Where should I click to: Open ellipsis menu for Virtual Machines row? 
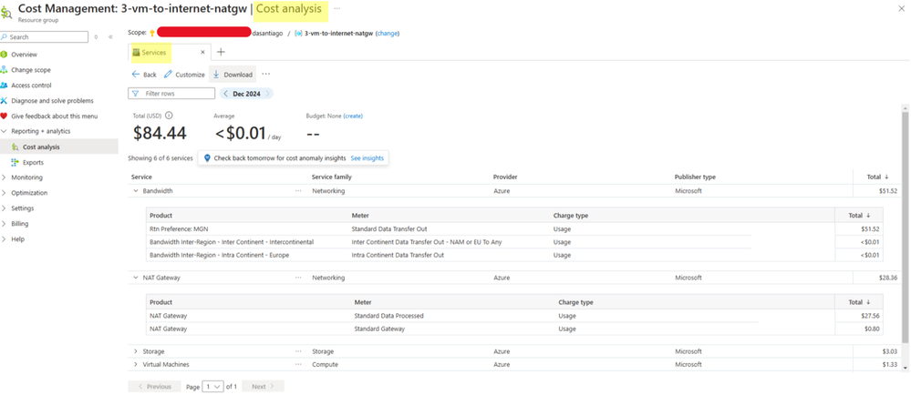(x=298, y=364)
